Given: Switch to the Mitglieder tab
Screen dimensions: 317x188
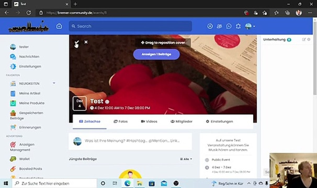Looking at the screenshot, I should 182,121.
